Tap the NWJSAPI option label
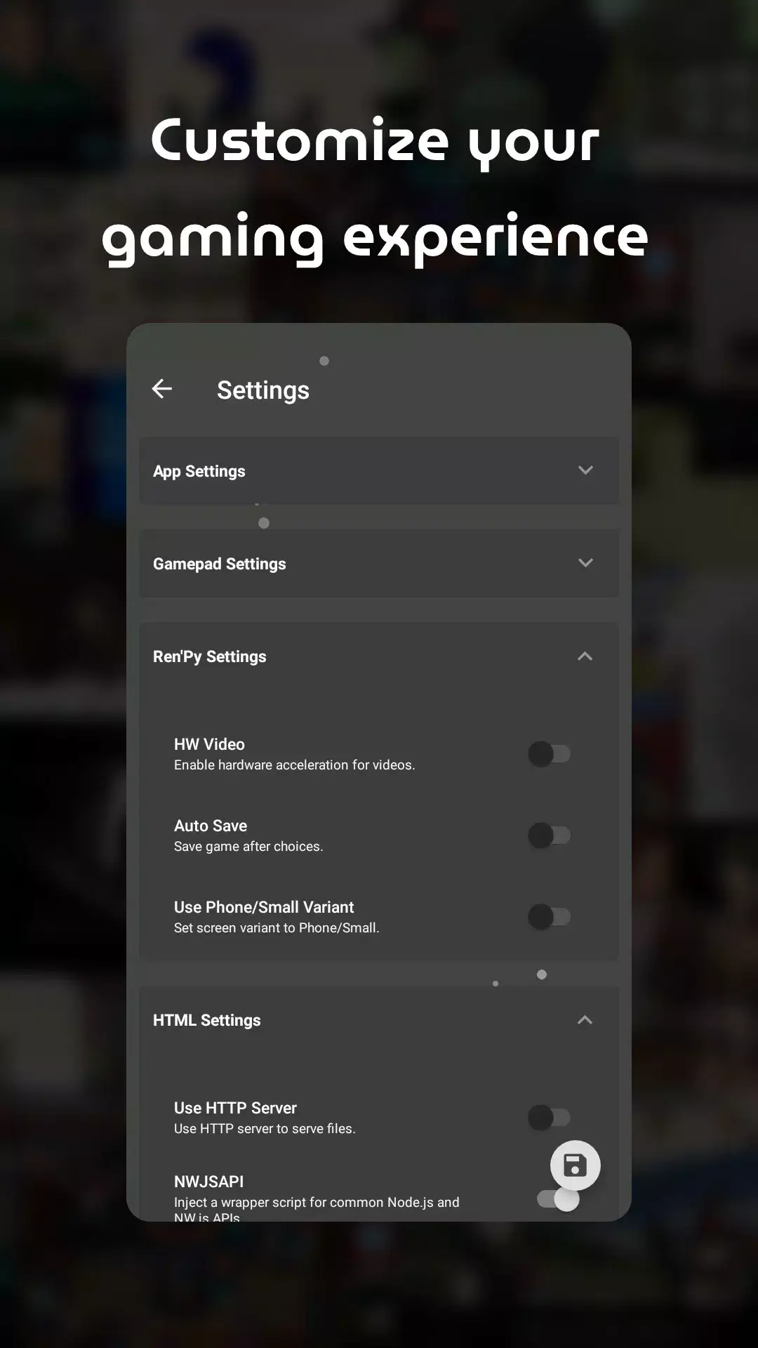This screenshot has height=1348, width=758. [x=208, y=1182]
